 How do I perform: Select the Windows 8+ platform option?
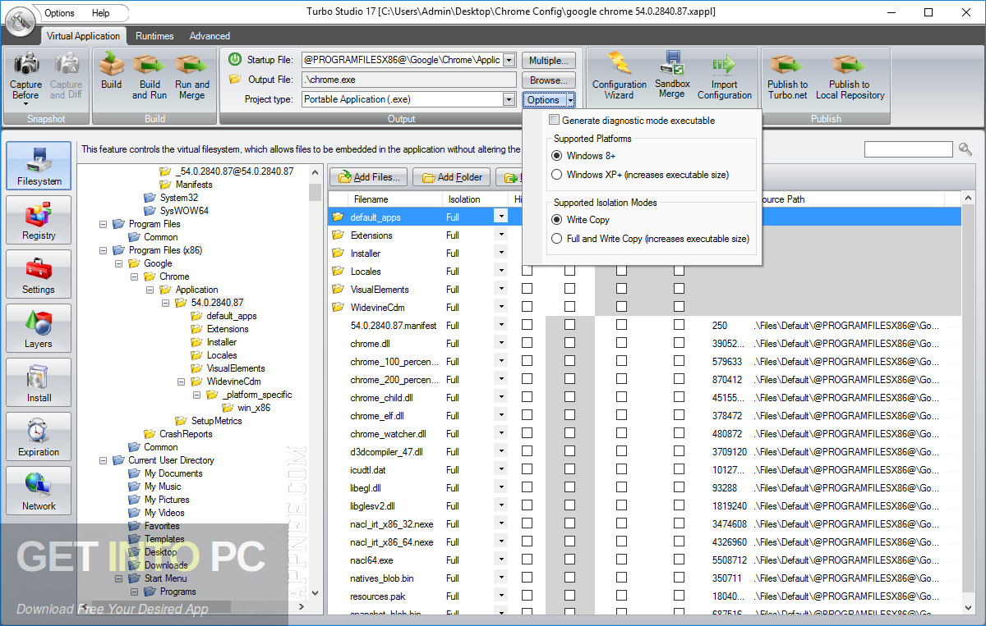[x=557, y=155]
